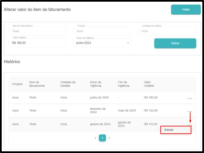Go to previous page arrow
The width and height of the screenshot is (204, 153).
pos(95,138)
